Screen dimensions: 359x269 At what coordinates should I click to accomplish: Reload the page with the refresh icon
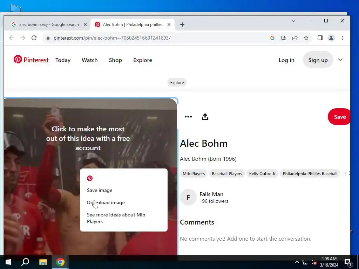click(x=34, y=38)
